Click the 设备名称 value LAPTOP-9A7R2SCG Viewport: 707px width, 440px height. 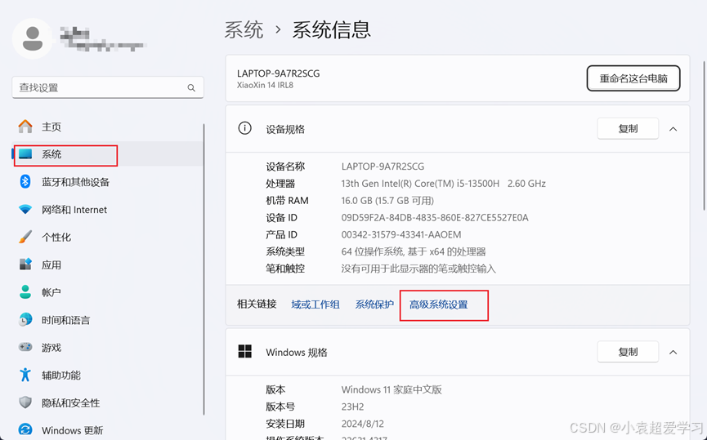383,167
